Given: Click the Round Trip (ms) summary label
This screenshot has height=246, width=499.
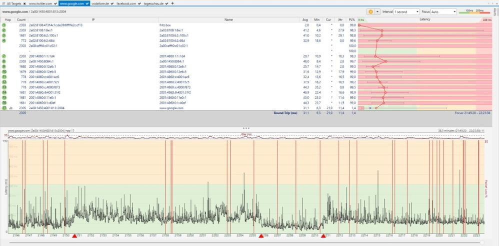Looking at the screenshot, I should [x=285, y=113].
